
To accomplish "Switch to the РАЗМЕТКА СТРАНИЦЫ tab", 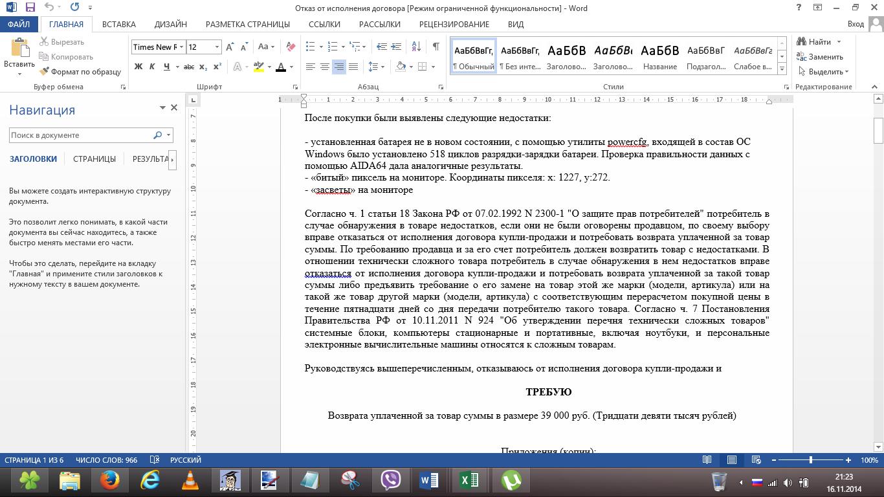I will (248, 24).
